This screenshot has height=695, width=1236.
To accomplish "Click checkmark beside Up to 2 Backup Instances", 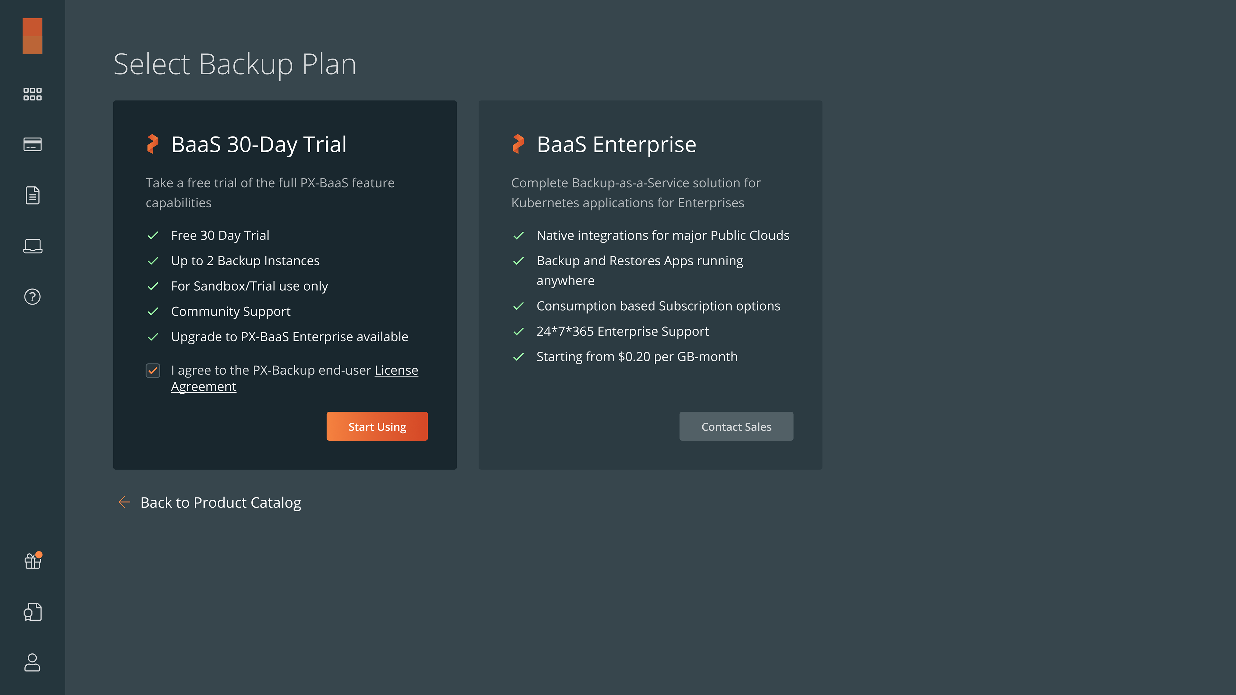I will click(x=153, y=261).
